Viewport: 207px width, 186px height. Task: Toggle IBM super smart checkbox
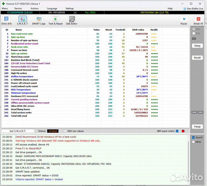(177, 131)
